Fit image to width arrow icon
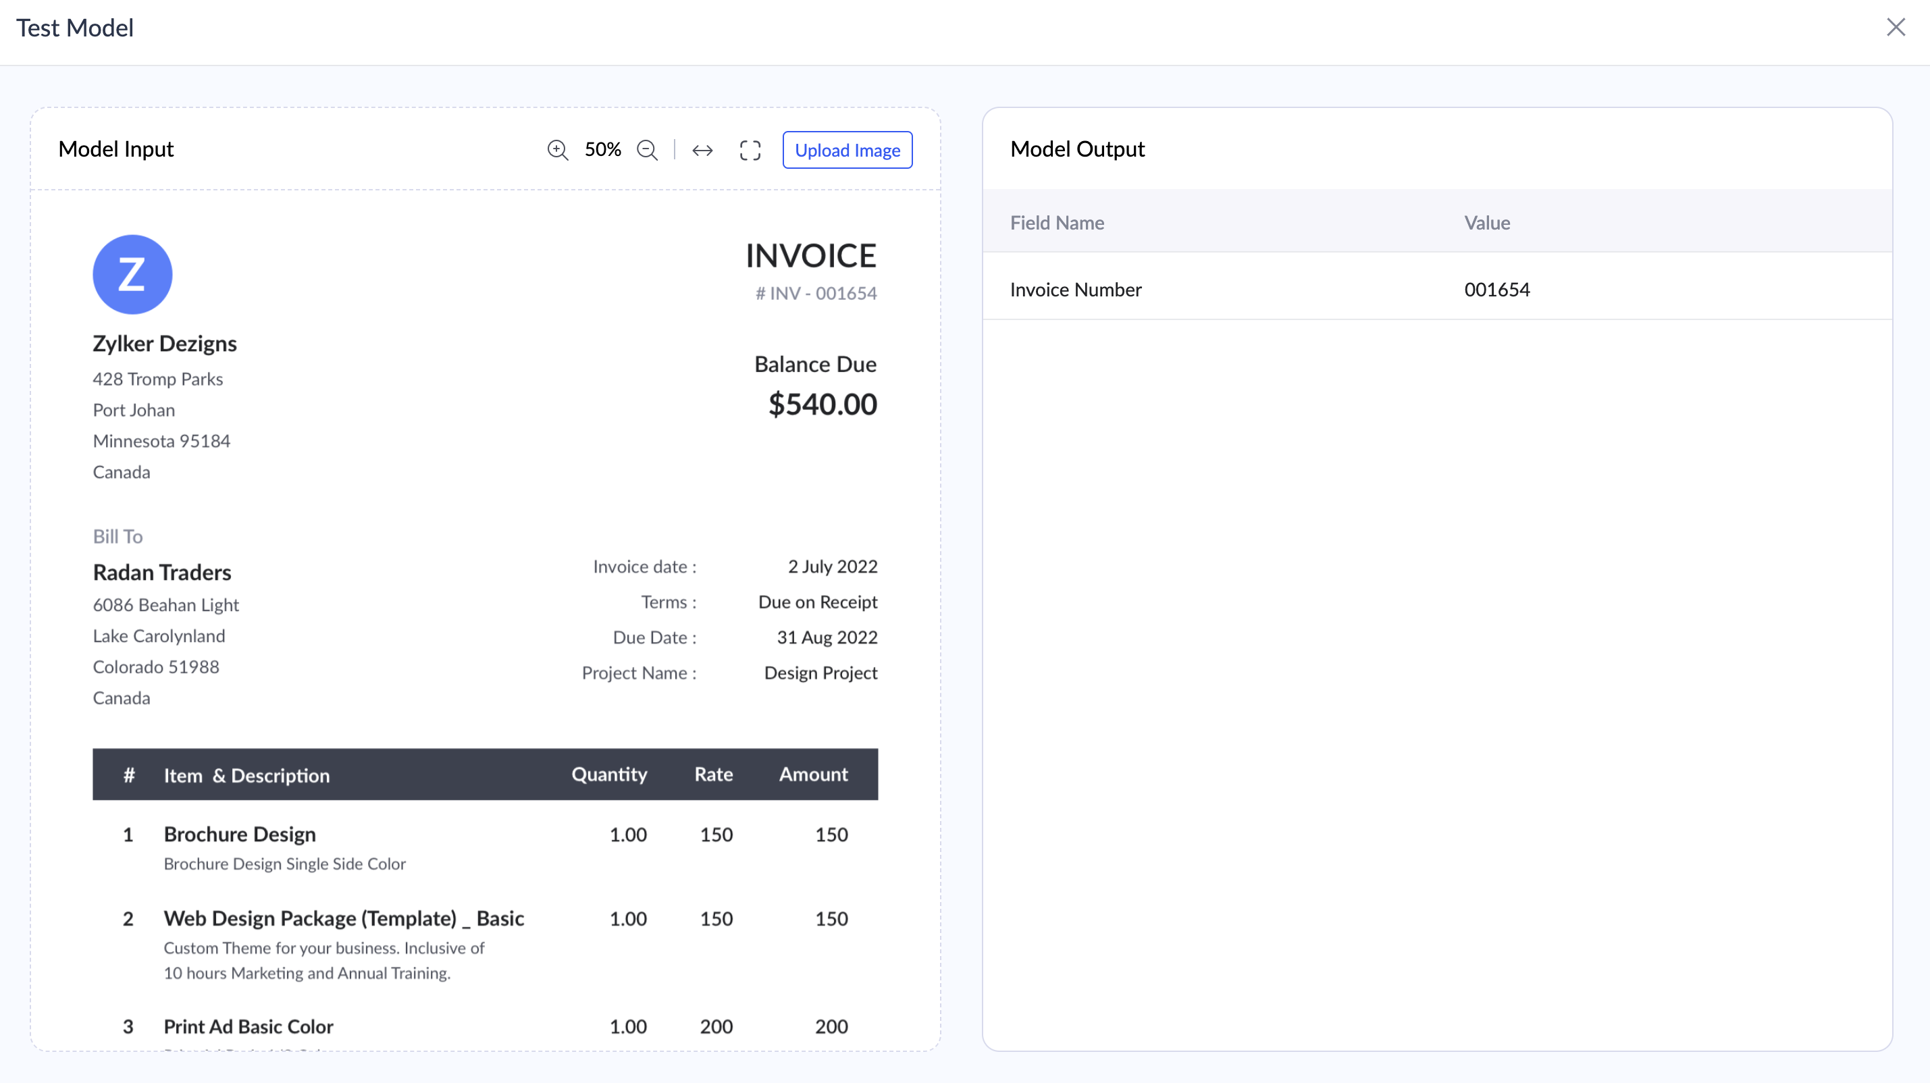The width and height of the screenshot is (1930, 1083). pyautogui.click(x=702, y=151)
